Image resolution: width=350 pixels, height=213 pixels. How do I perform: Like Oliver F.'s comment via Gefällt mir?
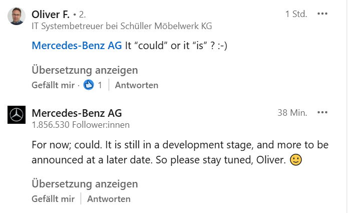(53, 85)
